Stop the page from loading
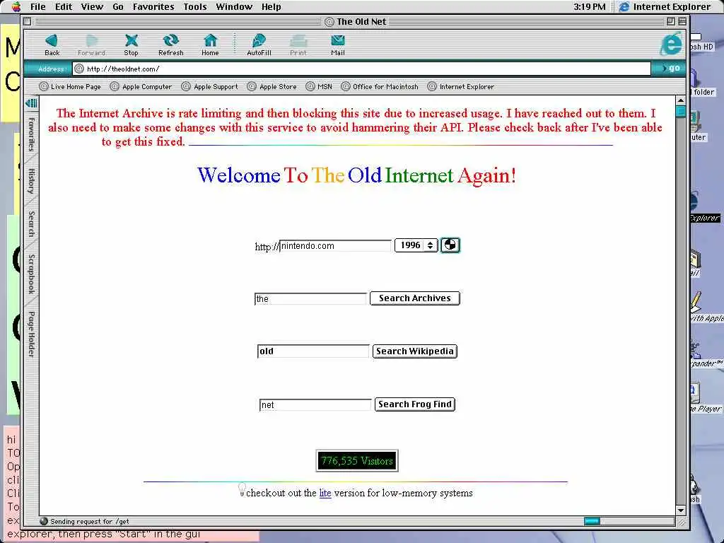724x543 pixels. (131, 45)
